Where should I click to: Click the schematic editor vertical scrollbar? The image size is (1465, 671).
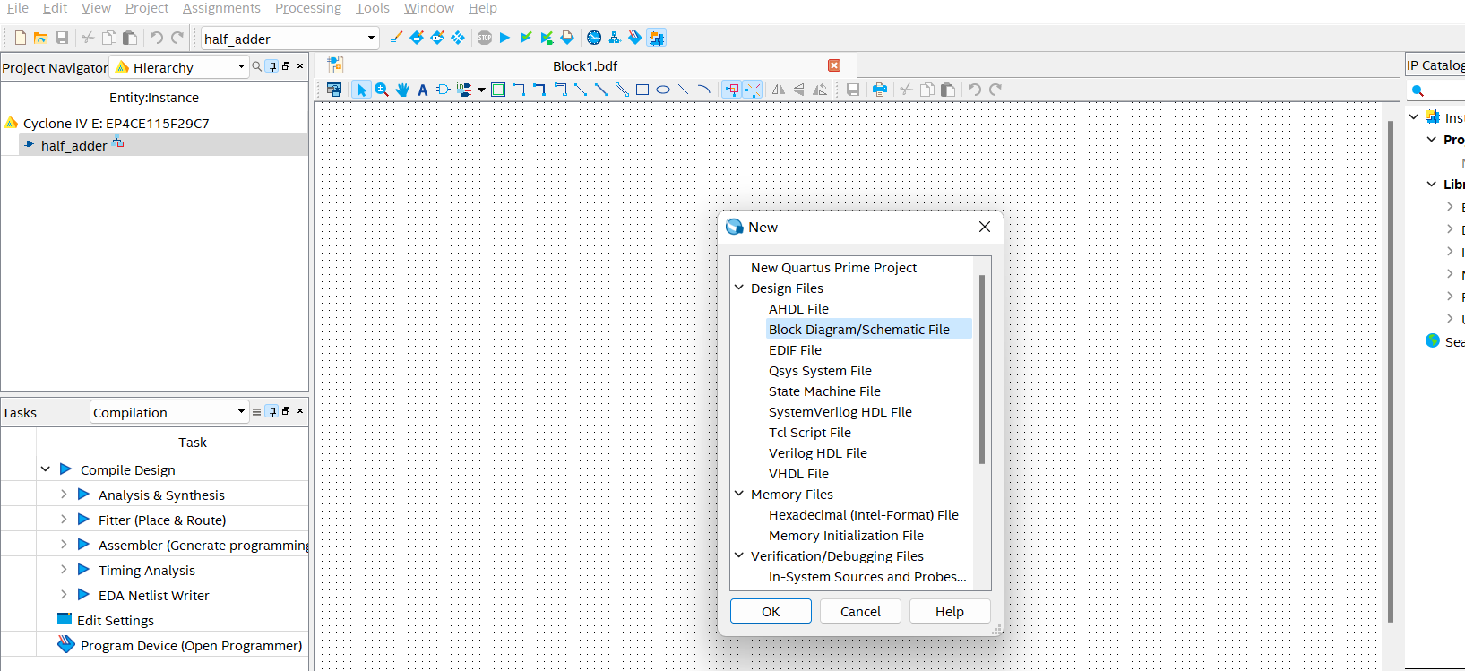(1391, 371)
